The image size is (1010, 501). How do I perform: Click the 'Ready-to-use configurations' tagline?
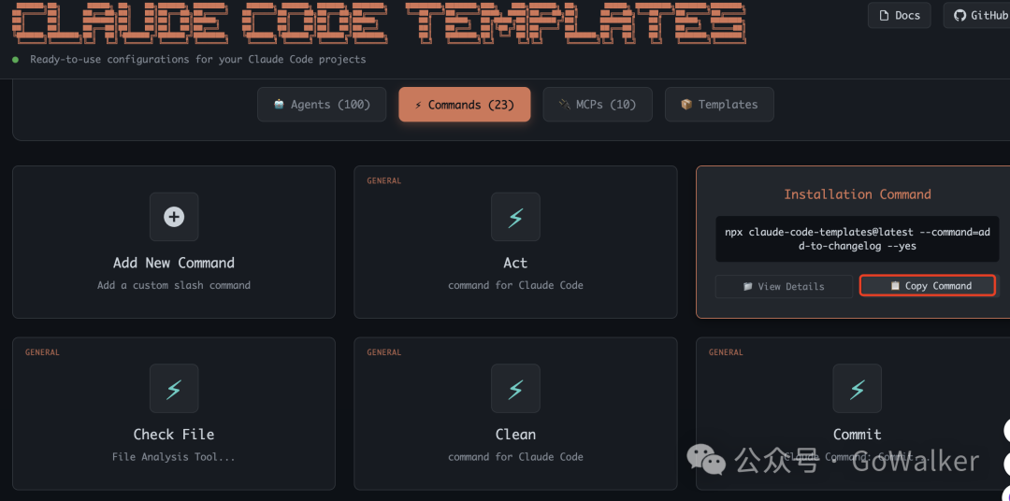pyautogui.click(x=197, y=59)
